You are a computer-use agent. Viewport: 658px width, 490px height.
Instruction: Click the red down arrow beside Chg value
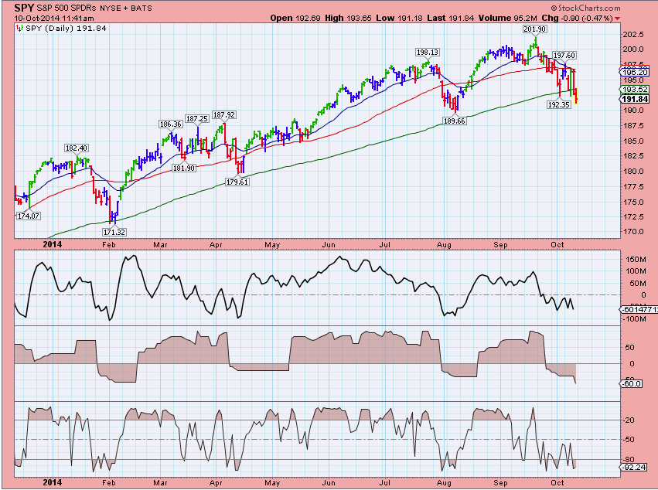(x=617, y=19)
